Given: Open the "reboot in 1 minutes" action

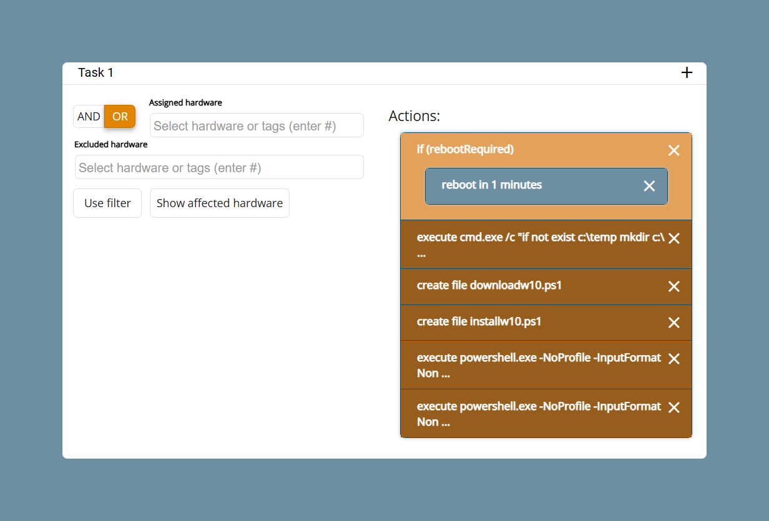Looking at the screenshot, I should 546,186.
